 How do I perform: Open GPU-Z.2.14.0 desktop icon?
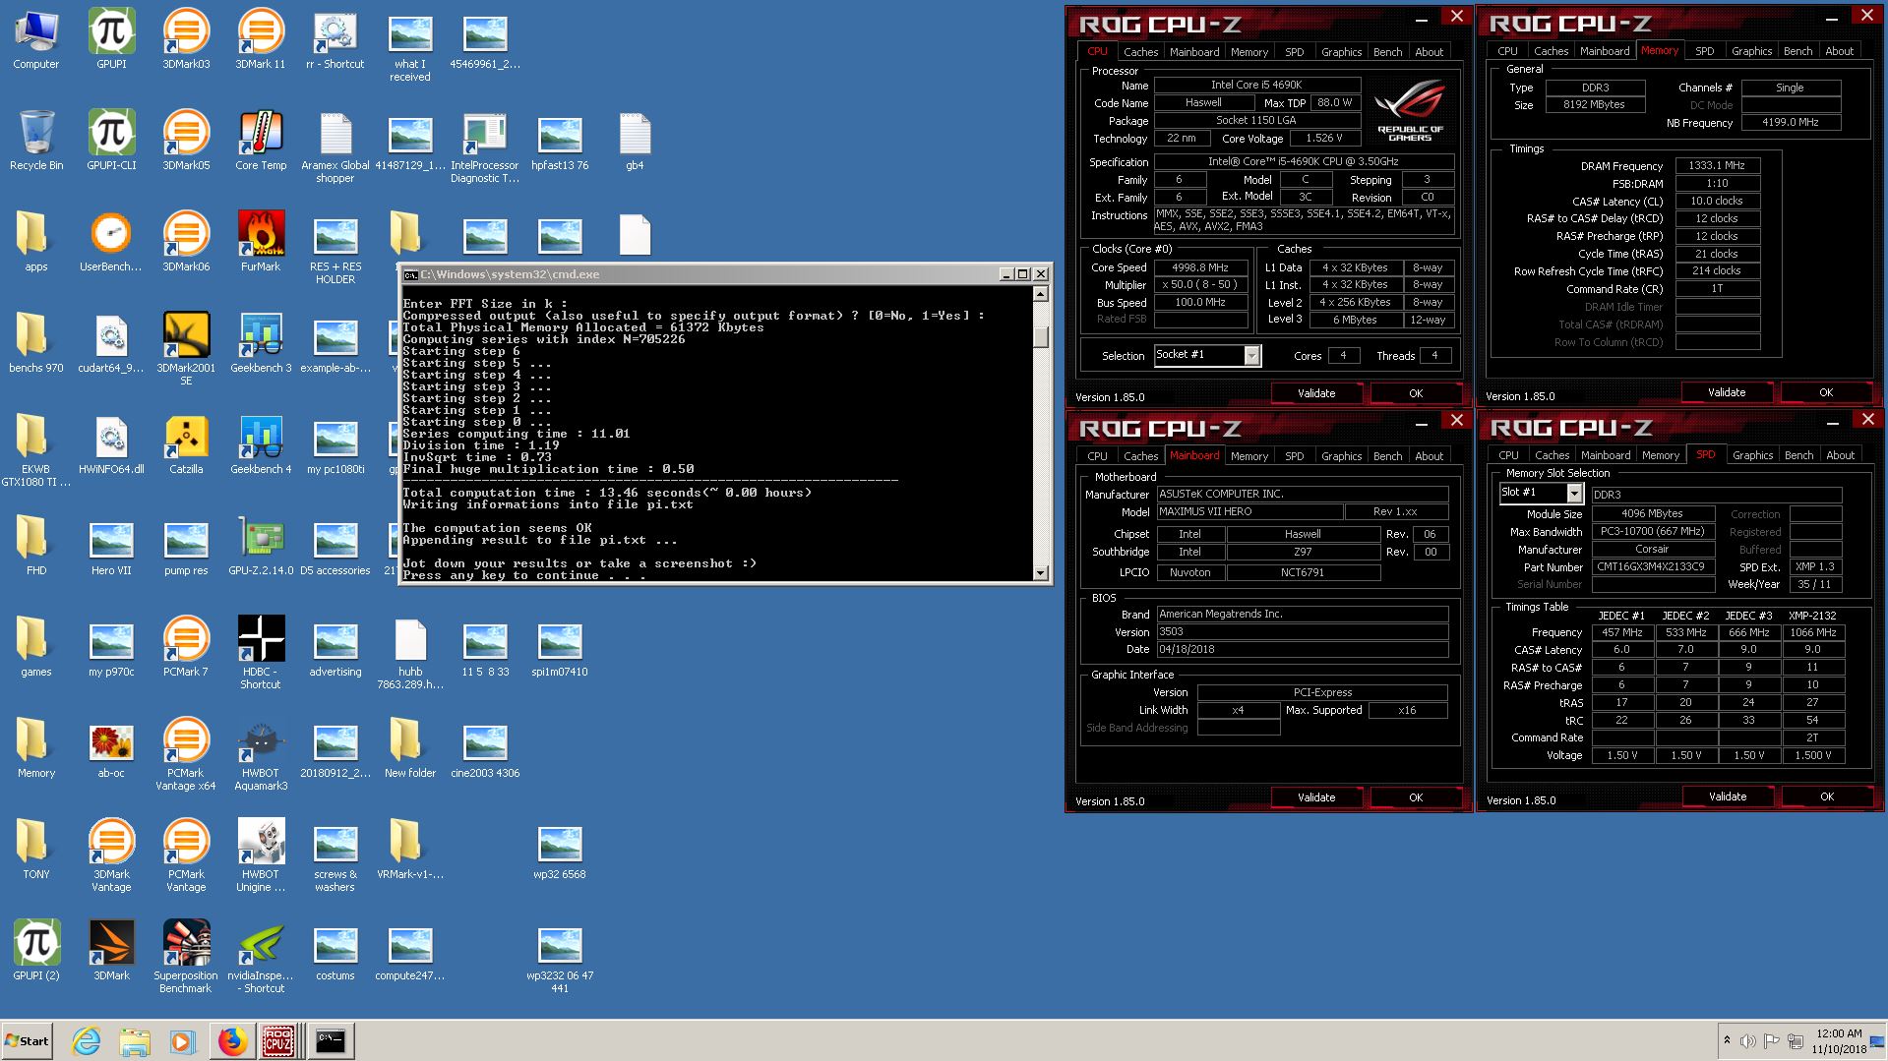[261, 546]
